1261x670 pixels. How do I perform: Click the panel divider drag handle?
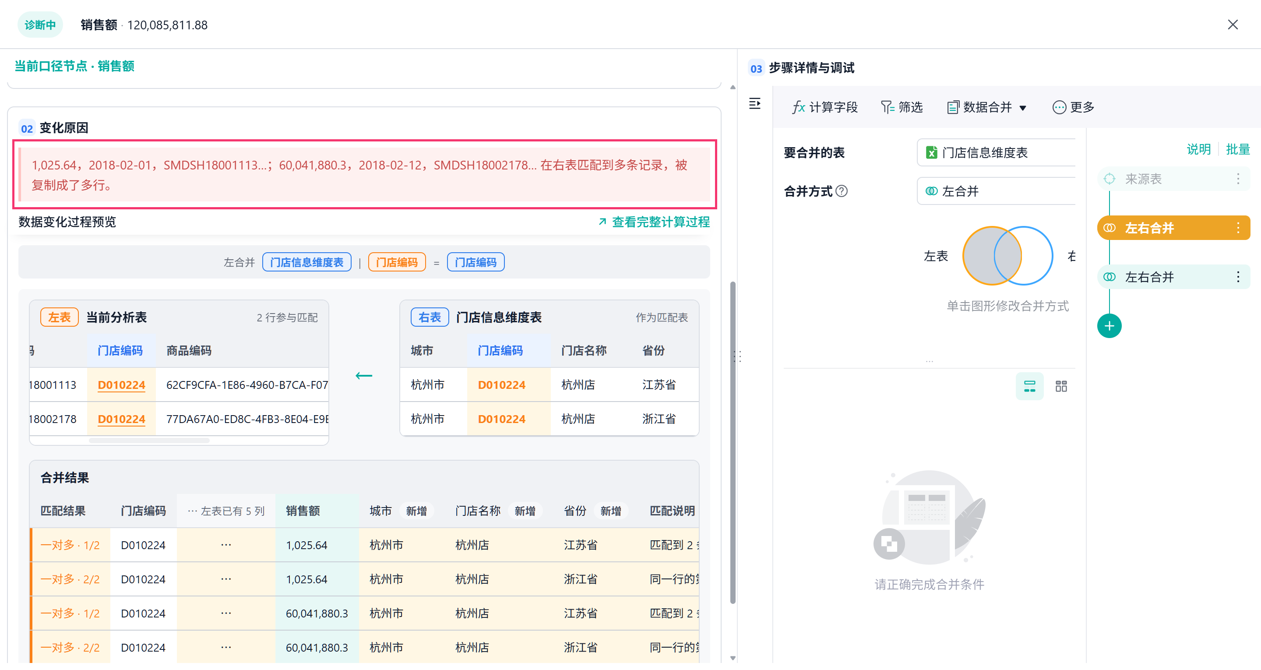coord(737,356)
